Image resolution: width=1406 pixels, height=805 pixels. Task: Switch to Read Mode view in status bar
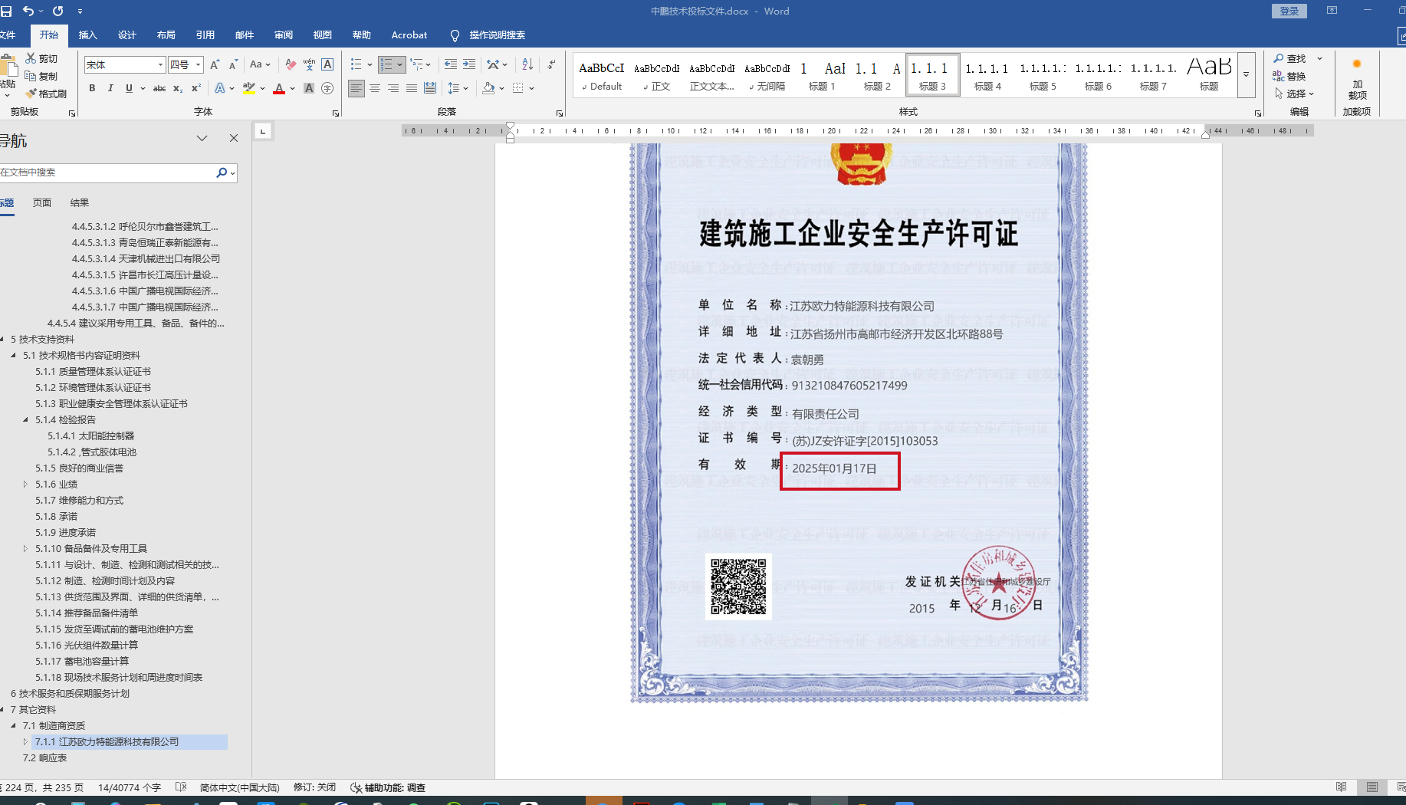pyautogui.click(x=1342, y=787)
